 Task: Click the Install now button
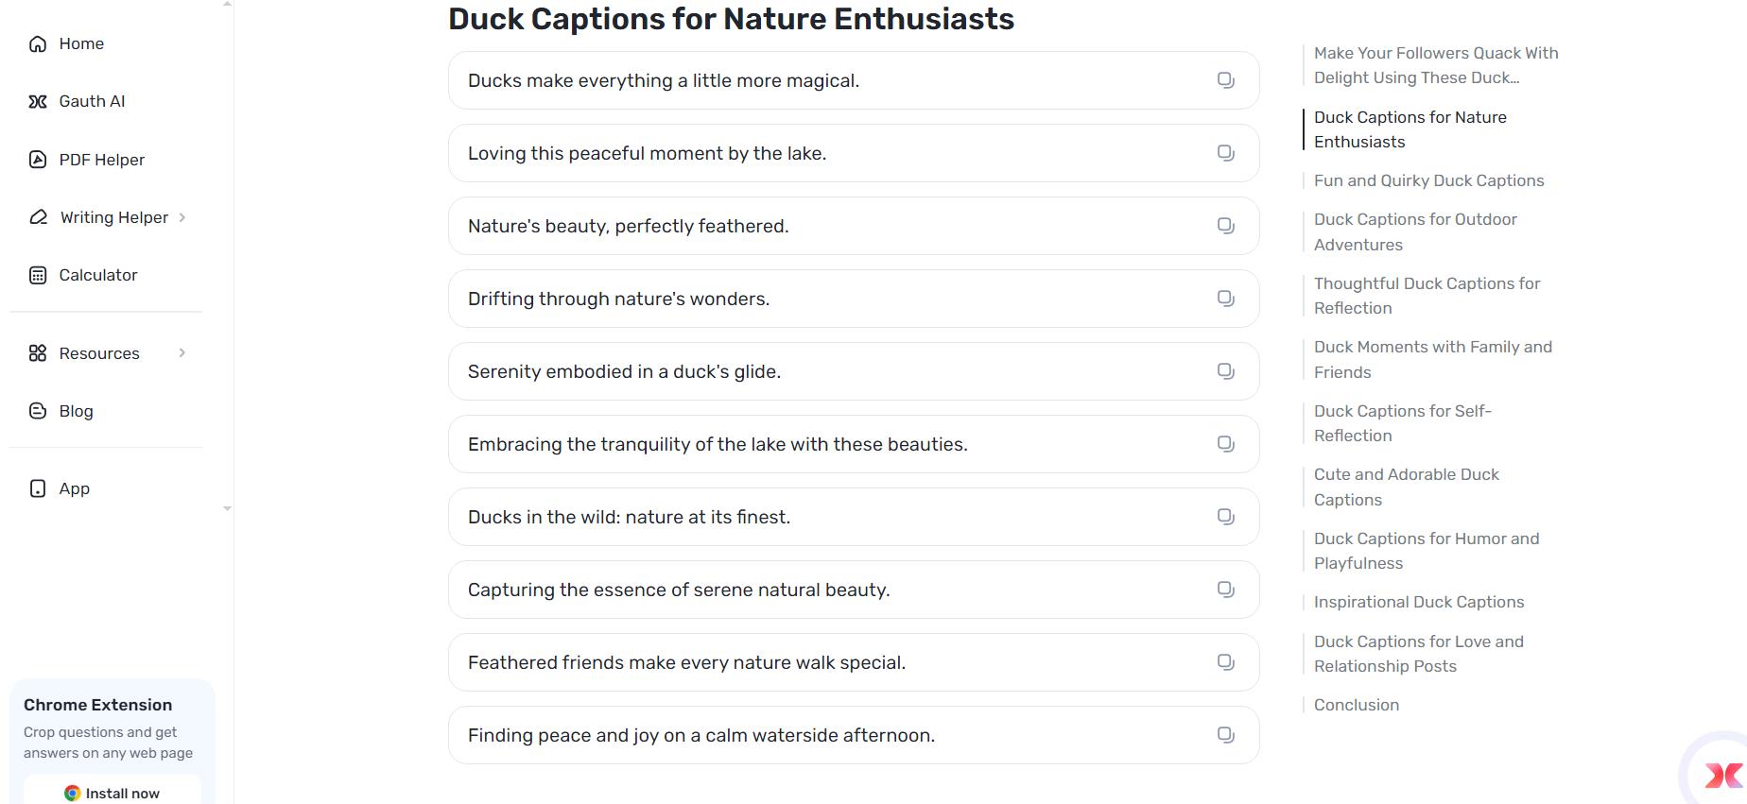click(111, 793)
